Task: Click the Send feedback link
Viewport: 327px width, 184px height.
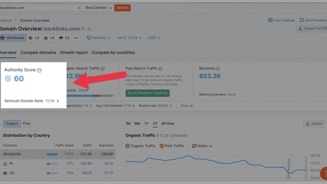Action: pos(313,20)
